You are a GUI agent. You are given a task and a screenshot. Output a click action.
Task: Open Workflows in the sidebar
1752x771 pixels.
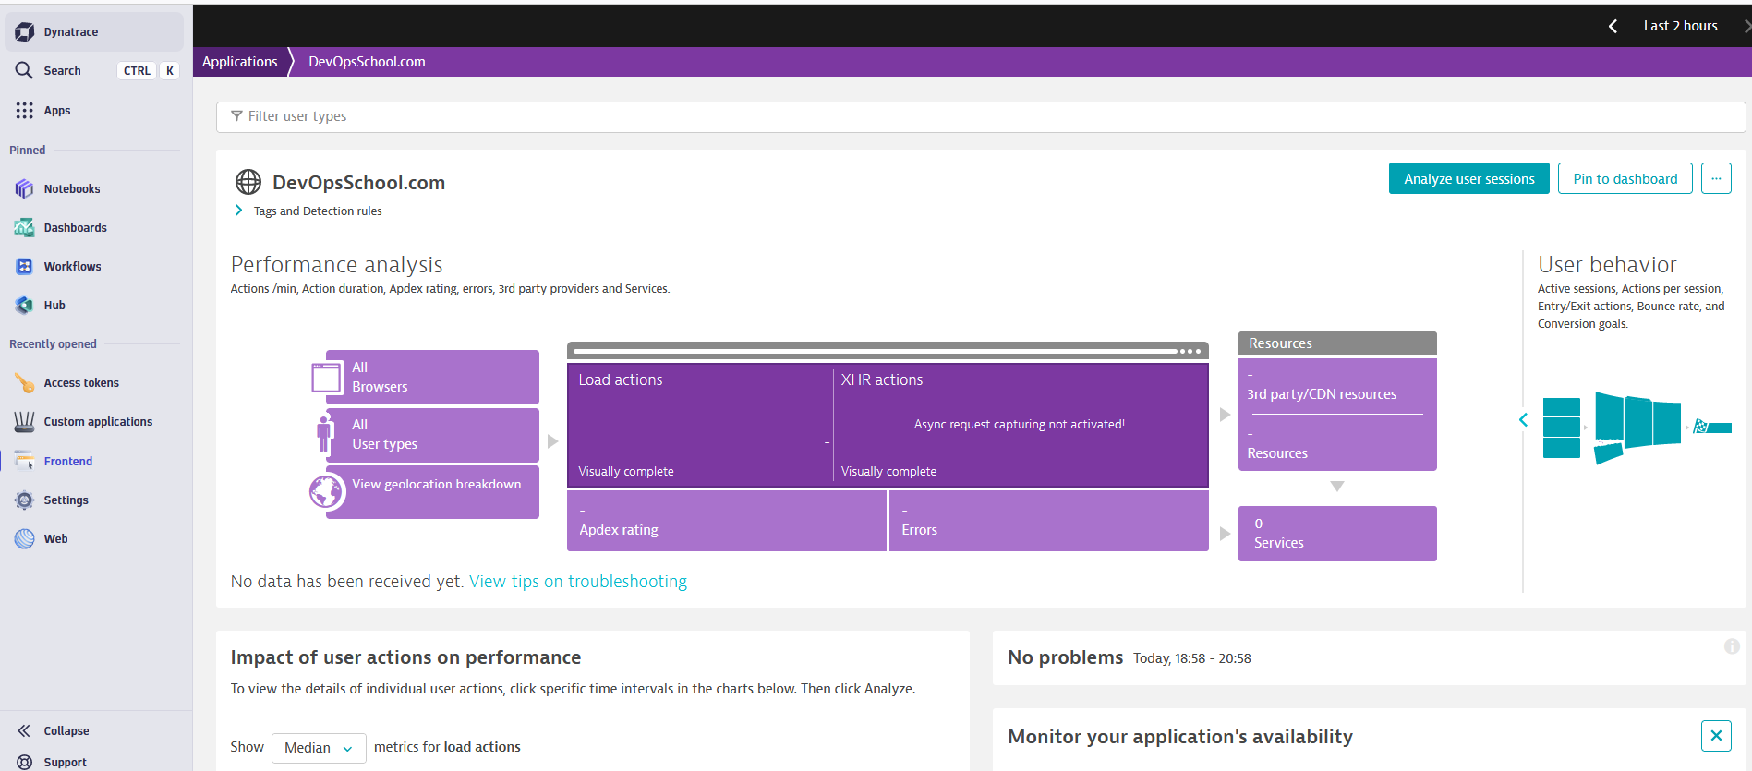(72, 267)
